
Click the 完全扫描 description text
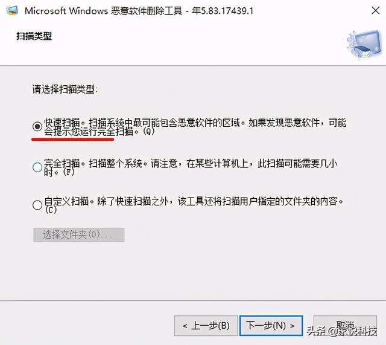click(x=191, y=167)
